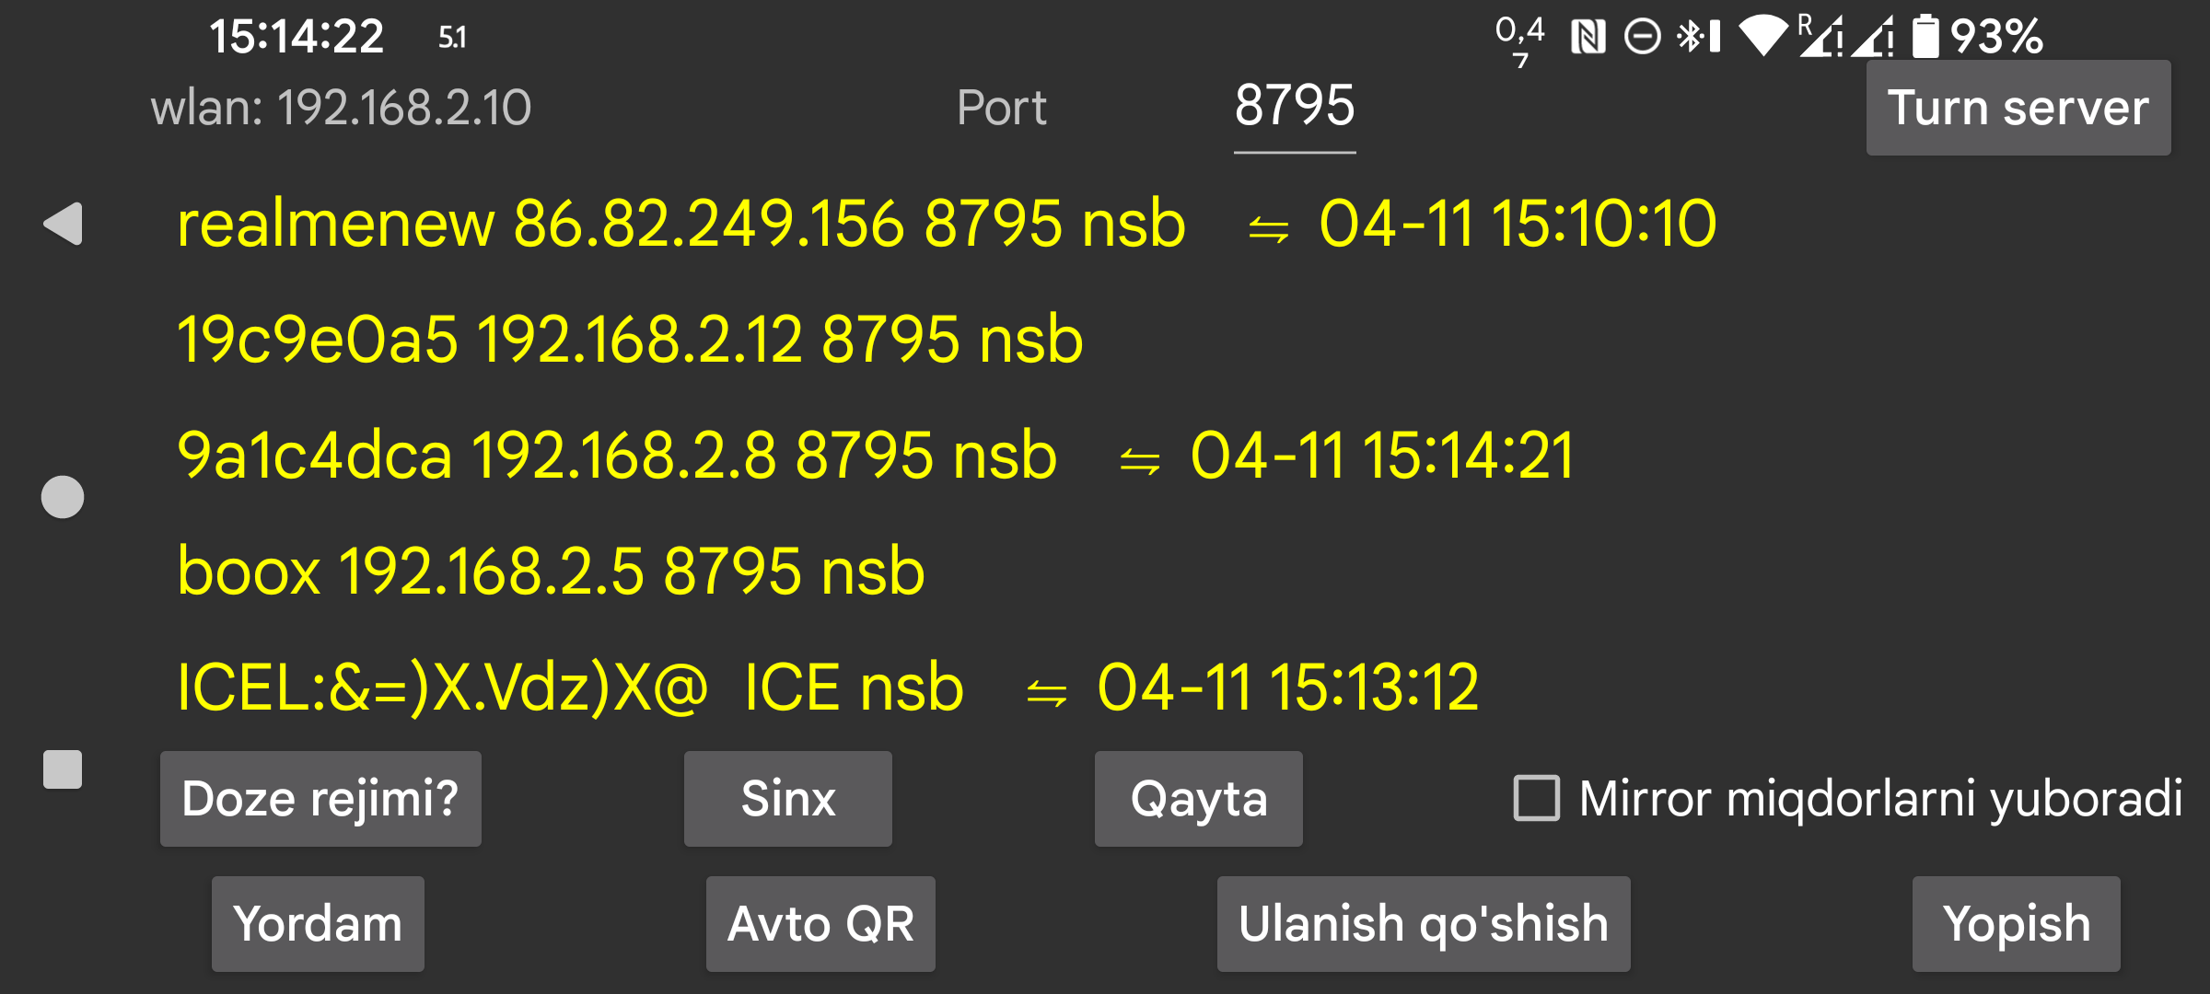Tap the Qayta button
The width and height of the screenshot is (2210, 994).
1198,798
